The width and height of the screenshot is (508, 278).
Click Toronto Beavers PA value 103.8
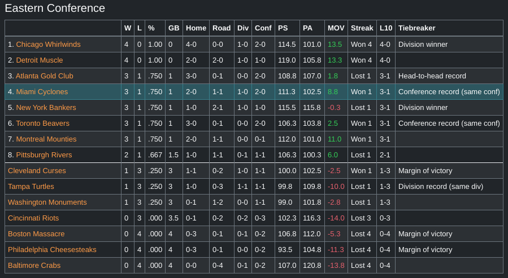[x=312, y=123]
